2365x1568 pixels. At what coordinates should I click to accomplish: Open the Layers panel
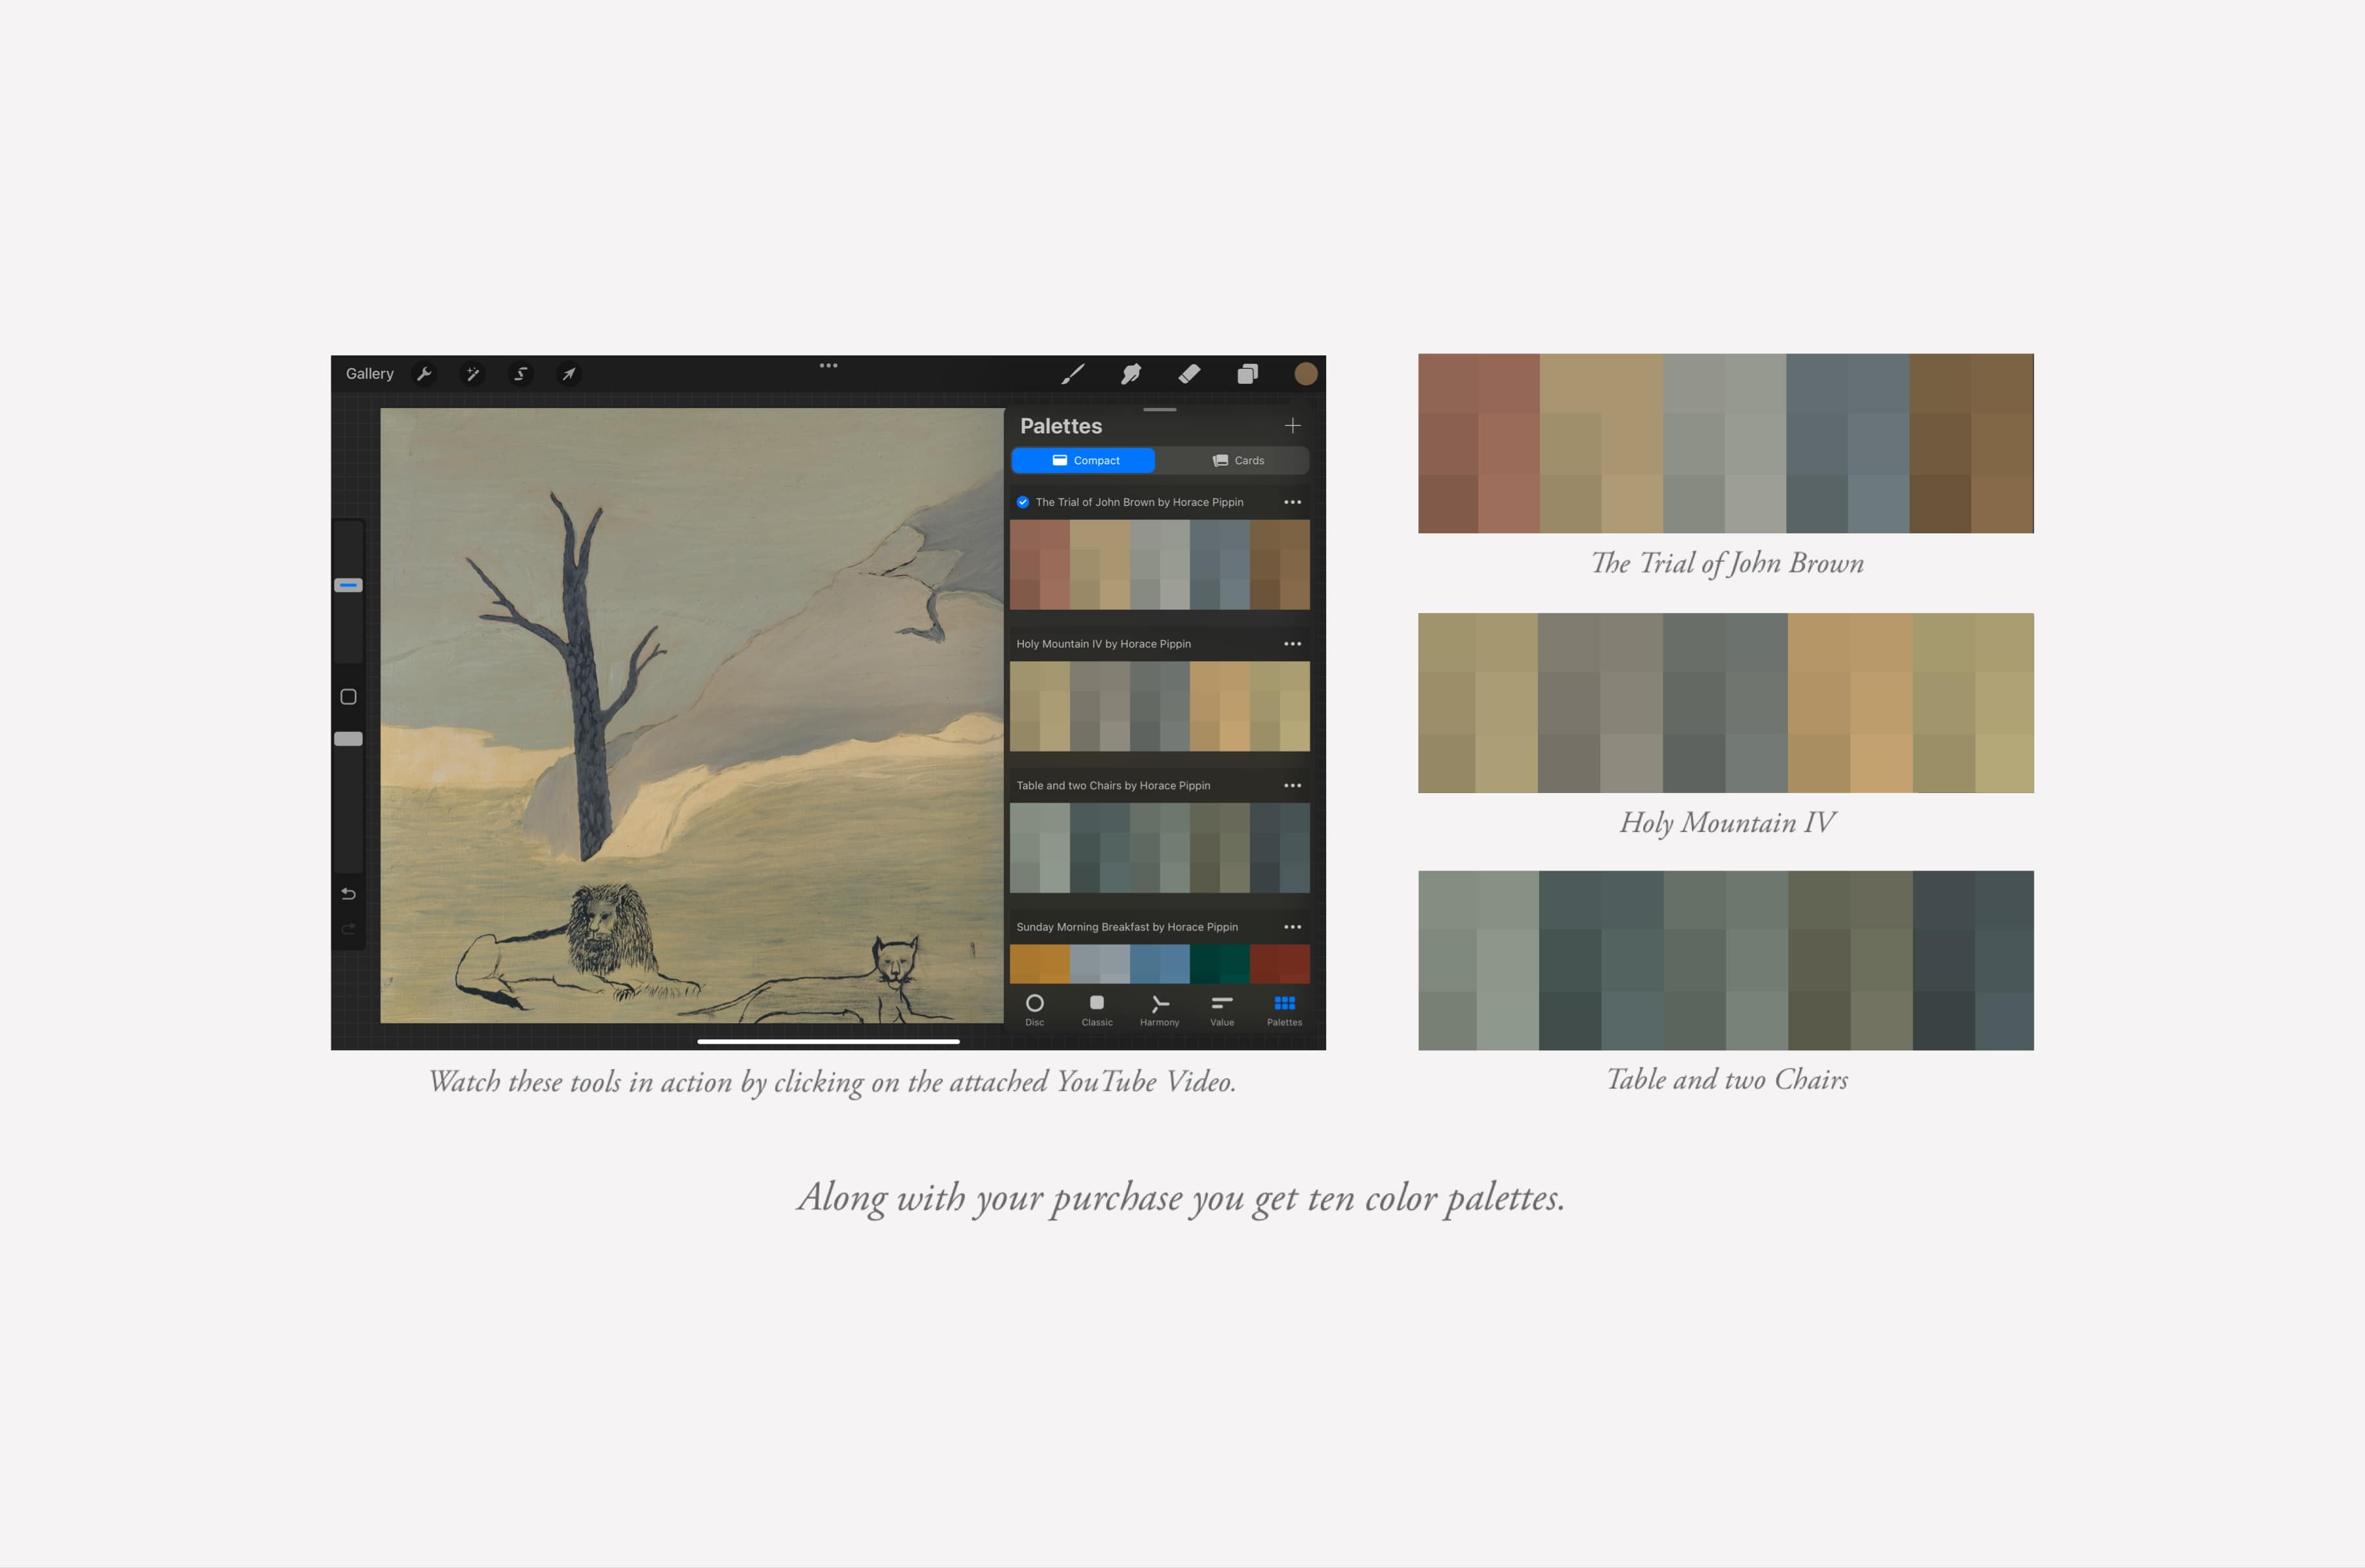1247,374
